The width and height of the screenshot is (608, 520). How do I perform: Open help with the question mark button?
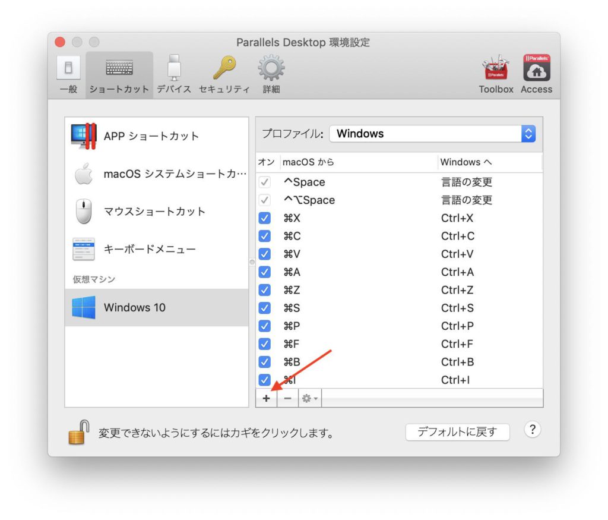point(533,430)
